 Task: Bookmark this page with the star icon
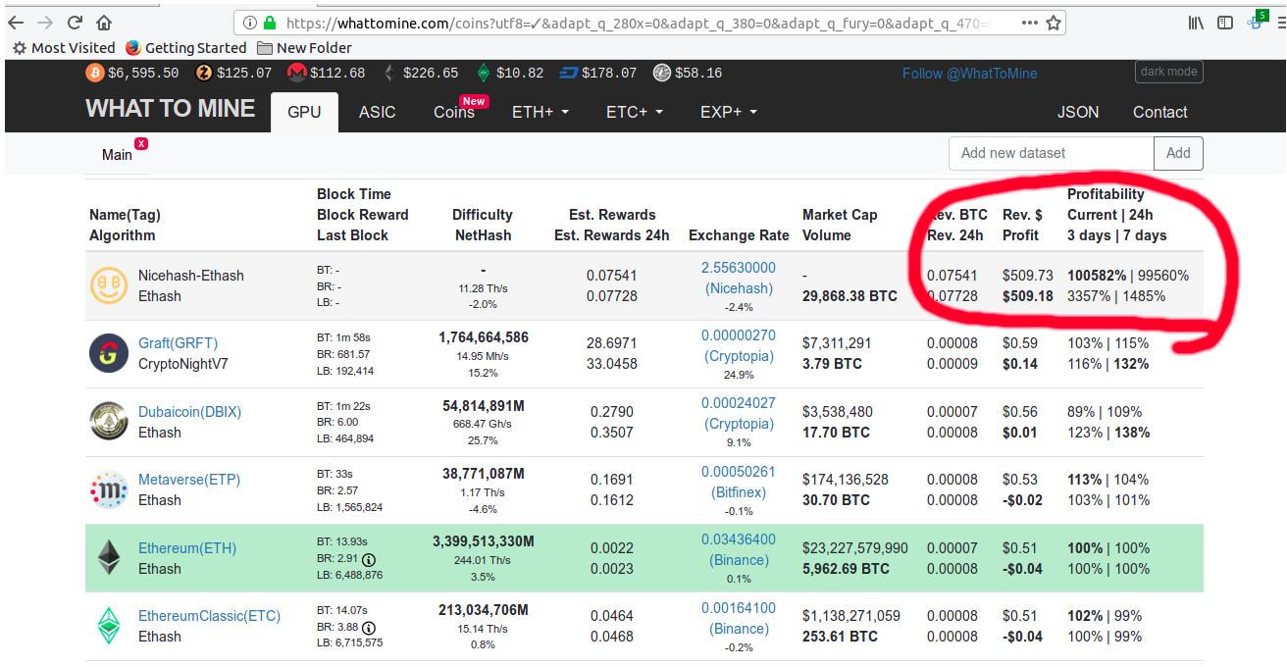point(1054,23)
